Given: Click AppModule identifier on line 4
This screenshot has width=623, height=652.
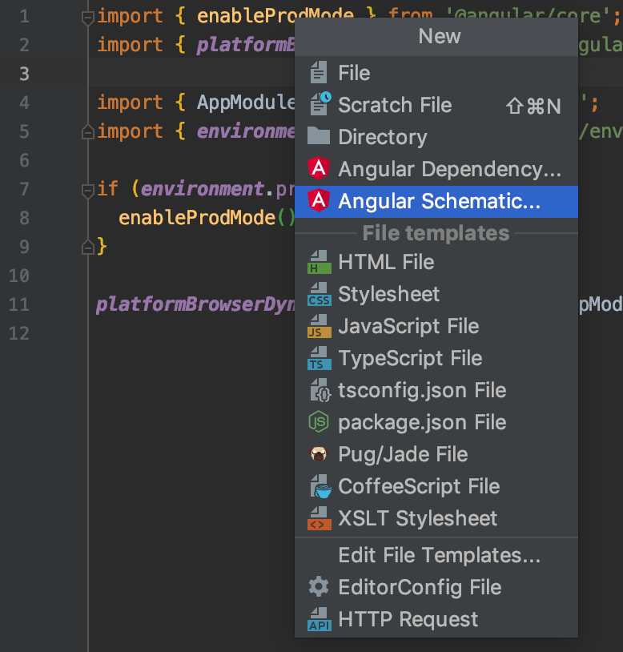Looking at the screenshot, I should click(x=246, y=103).
